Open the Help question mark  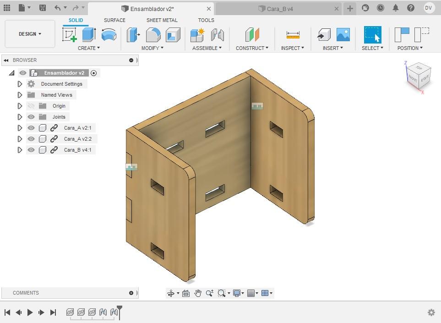pyautogui.click(x=411, y=8)
